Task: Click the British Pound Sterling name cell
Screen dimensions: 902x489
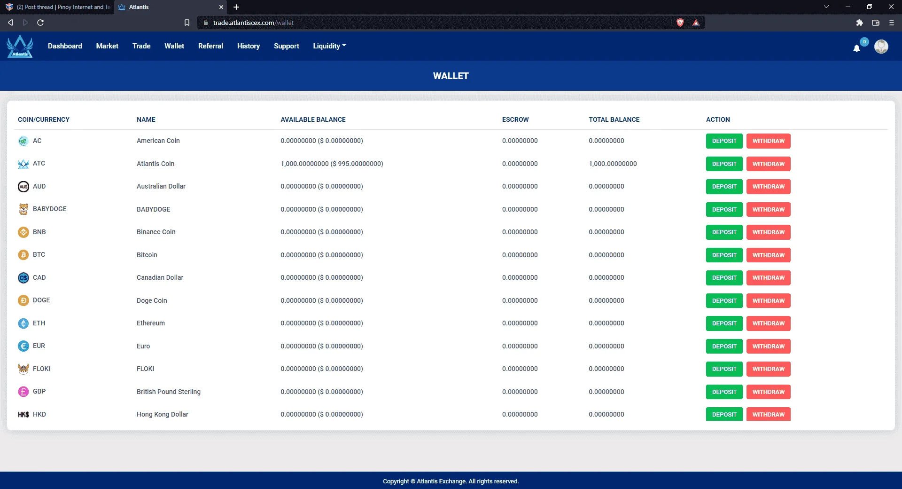Action: click(169, 392)
